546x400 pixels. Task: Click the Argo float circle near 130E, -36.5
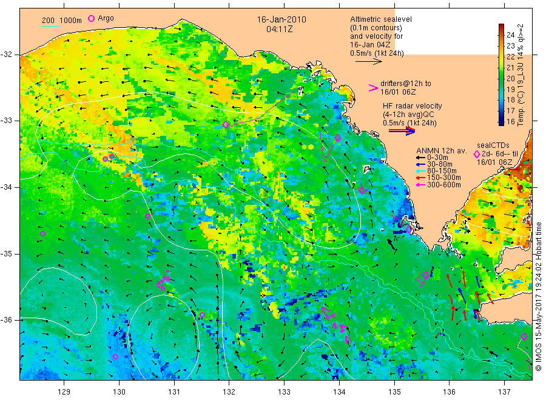(116, 356)
